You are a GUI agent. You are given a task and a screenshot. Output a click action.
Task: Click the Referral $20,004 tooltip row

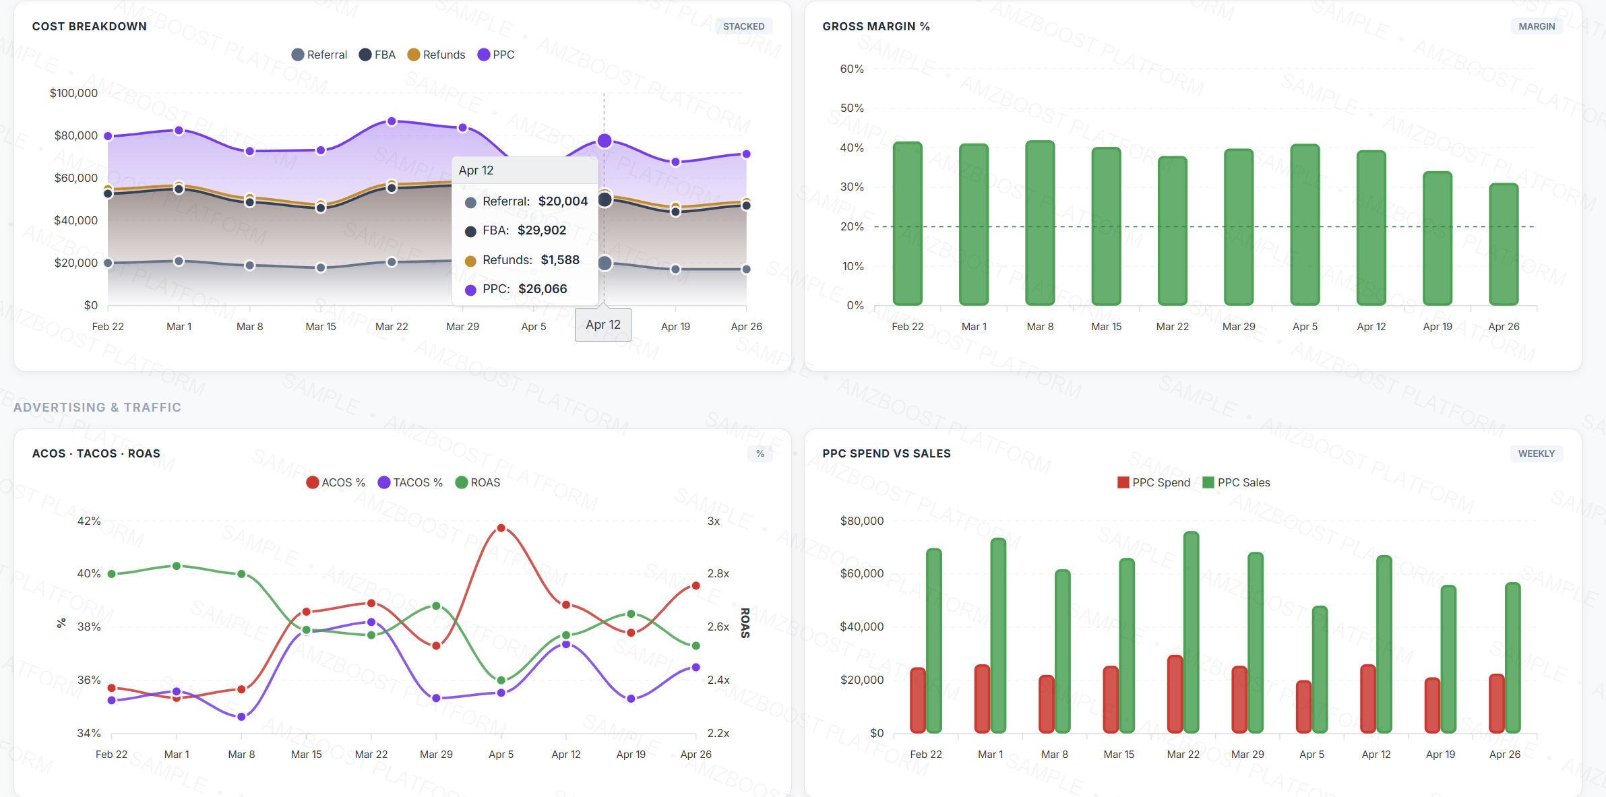pyautogui.click(x=526, y=201)
